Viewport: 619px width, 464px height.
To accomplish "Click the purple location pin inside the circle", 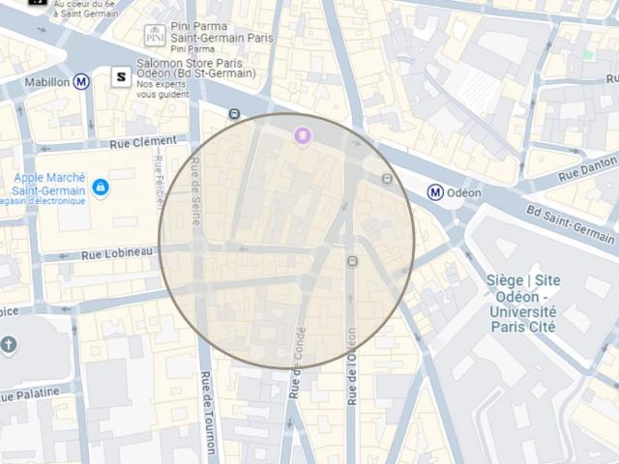I will coord(303,136).
